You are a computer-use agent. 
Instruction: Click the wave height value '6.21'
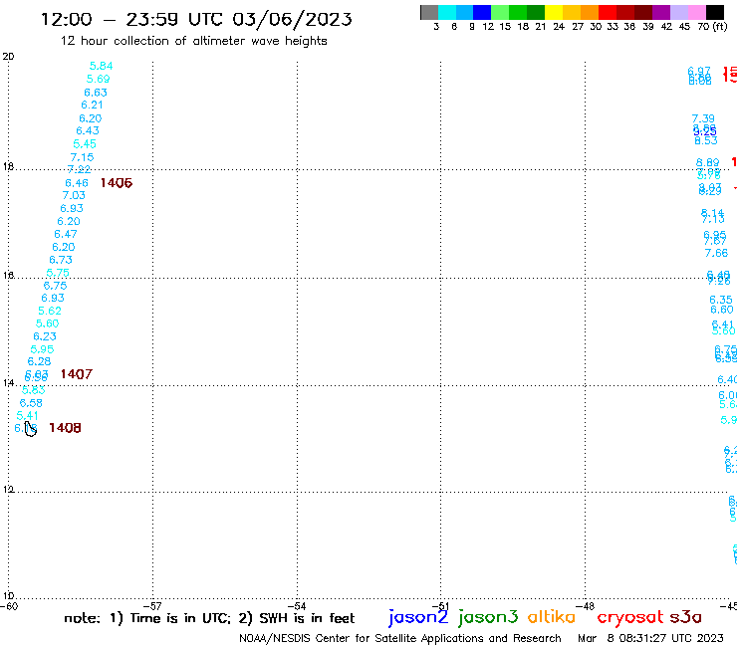[92, 105]
